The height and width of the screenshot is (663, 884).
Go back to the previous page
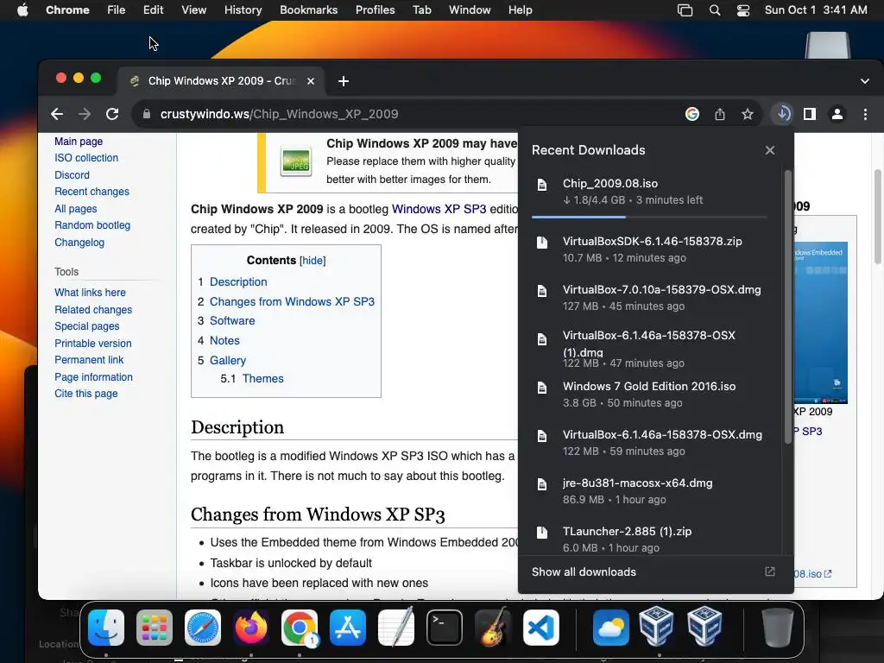pos(57,115)
